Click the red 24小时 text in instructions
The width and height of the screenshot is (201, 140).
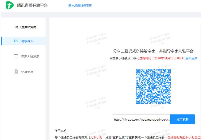[x=98, y=137]
